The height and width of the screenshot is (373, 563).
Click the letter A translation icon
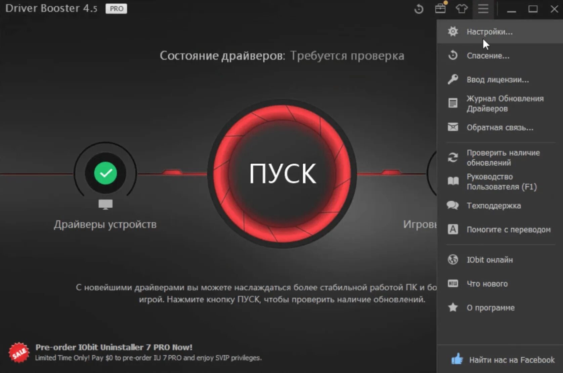453,229
